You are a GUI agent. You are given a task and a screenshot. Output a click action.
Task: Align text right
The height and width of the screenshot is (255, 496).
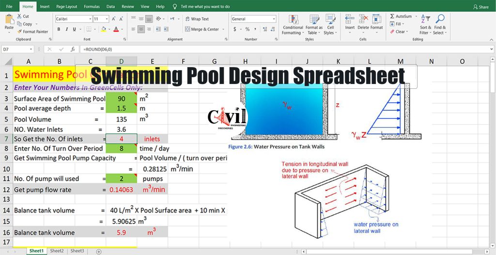point(149,29)
